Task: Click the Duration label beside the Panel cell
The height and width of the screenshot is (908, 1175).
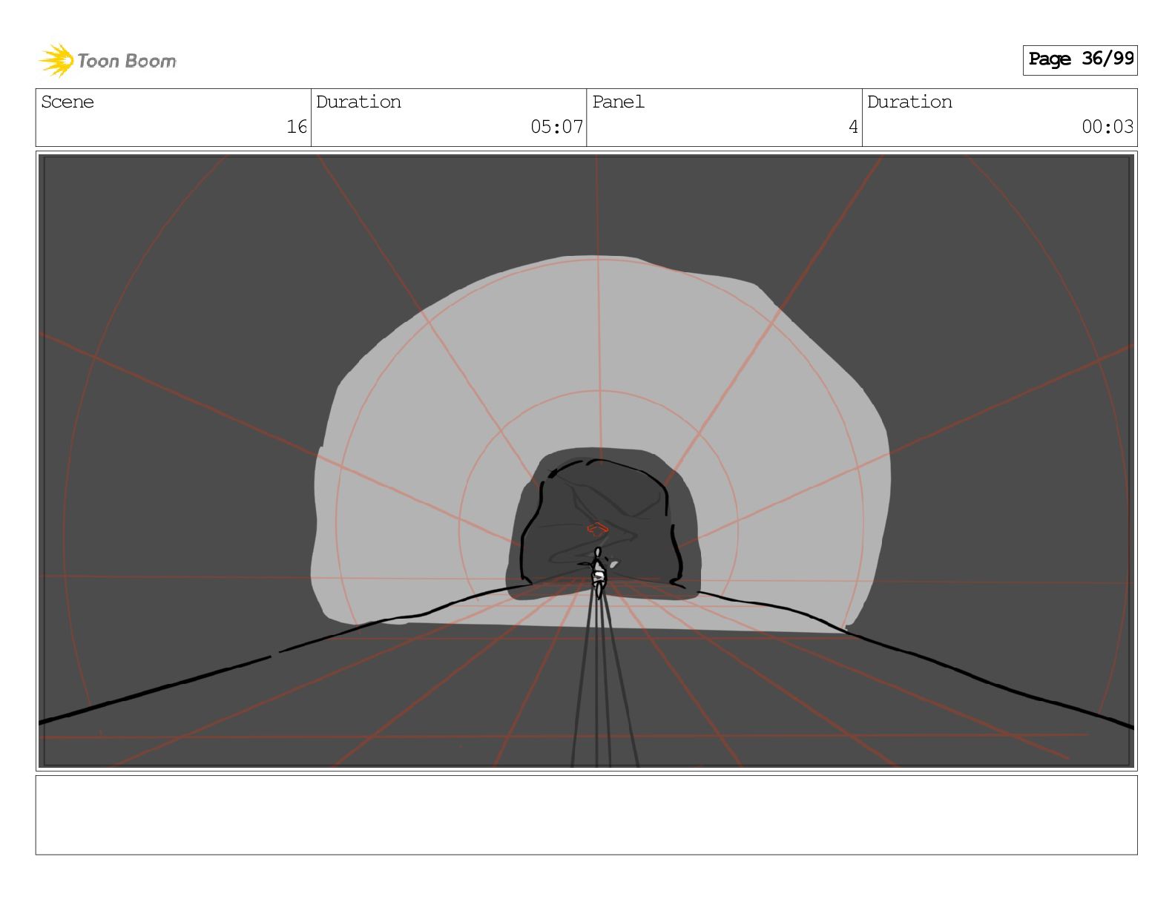Action: pyautogui.click(x=909, y=102)
